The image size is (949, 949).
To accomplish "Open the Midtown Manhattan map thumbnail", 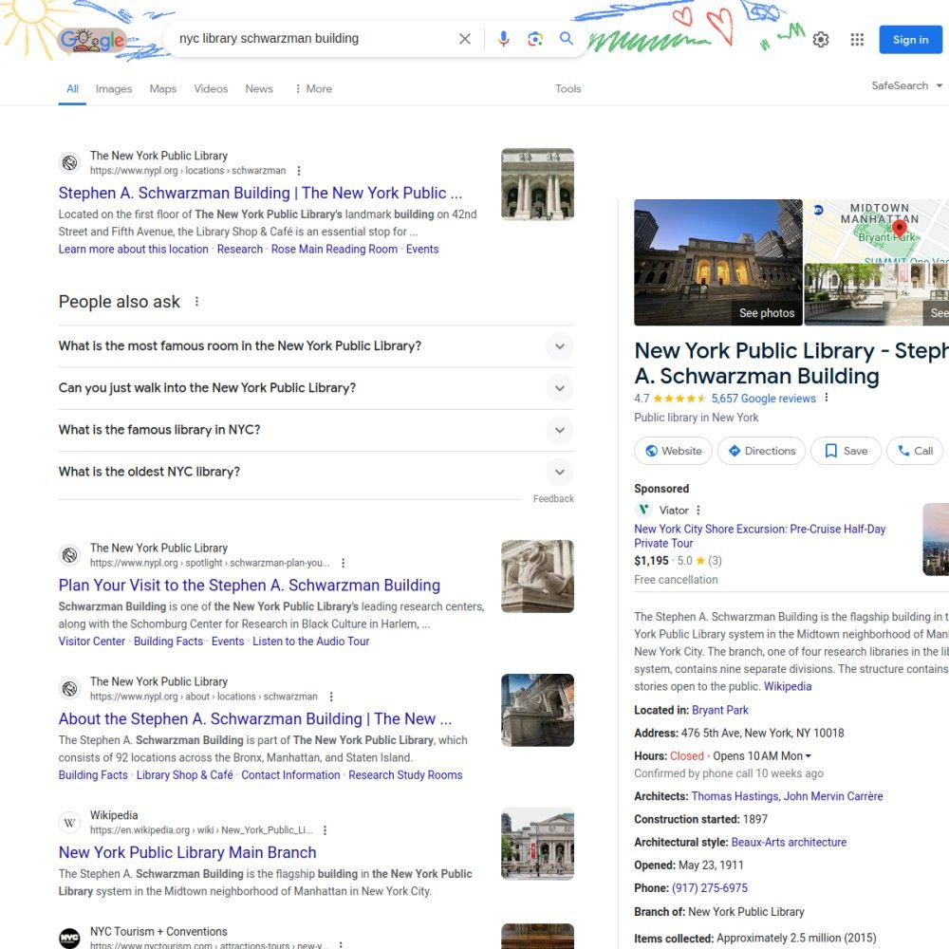I will click(876, 231).
